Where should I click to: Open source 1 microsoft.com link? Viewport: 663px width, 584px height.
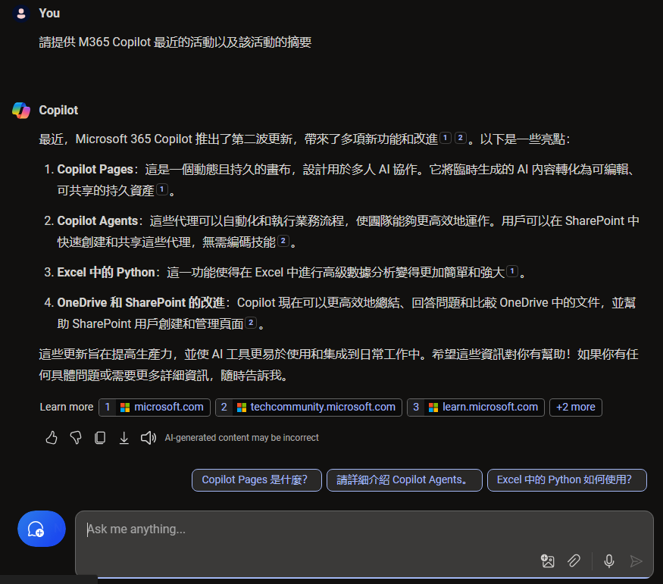point(155,408)
